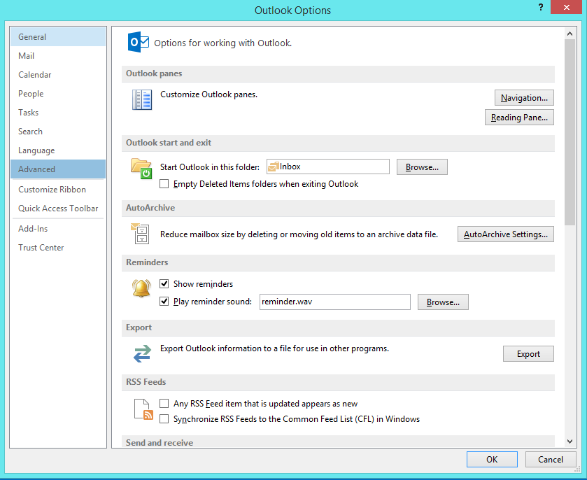Click the reminder.wav sound file field
The width and height of the screenshot is (587, 480).
(334, 302)
